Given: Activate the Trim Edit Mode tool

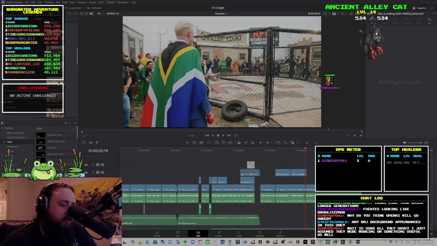Looking at the screenshot, I should (x=195, y=142).
